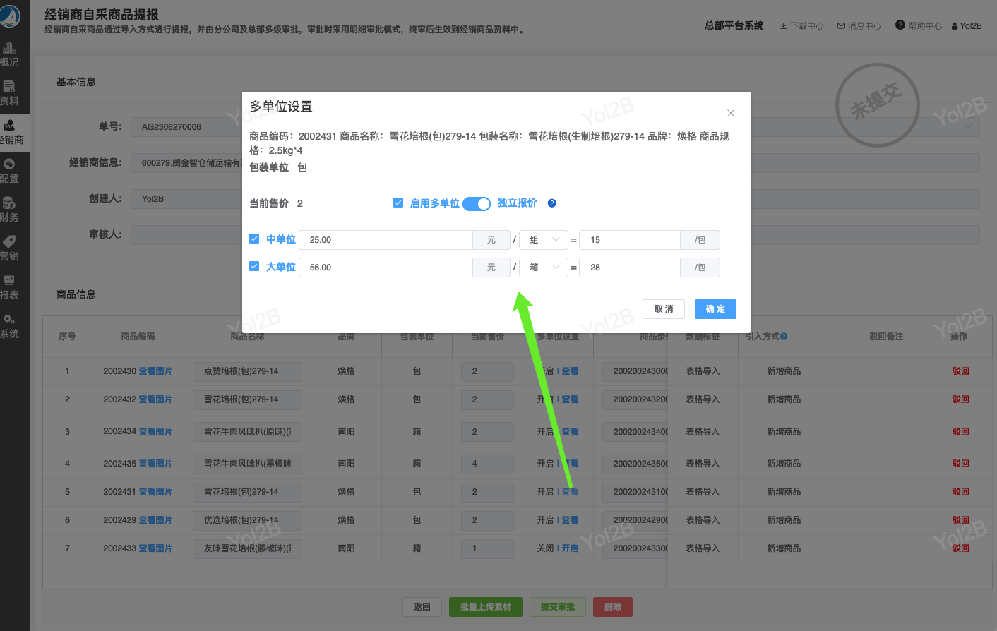Click the 中单位 quantity field showing 15

click(629, 240)
